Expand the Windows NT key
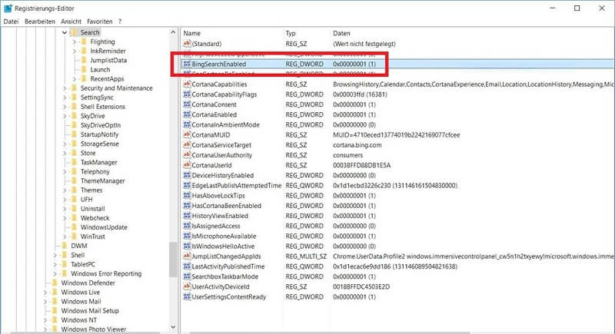 coord(45,320)
